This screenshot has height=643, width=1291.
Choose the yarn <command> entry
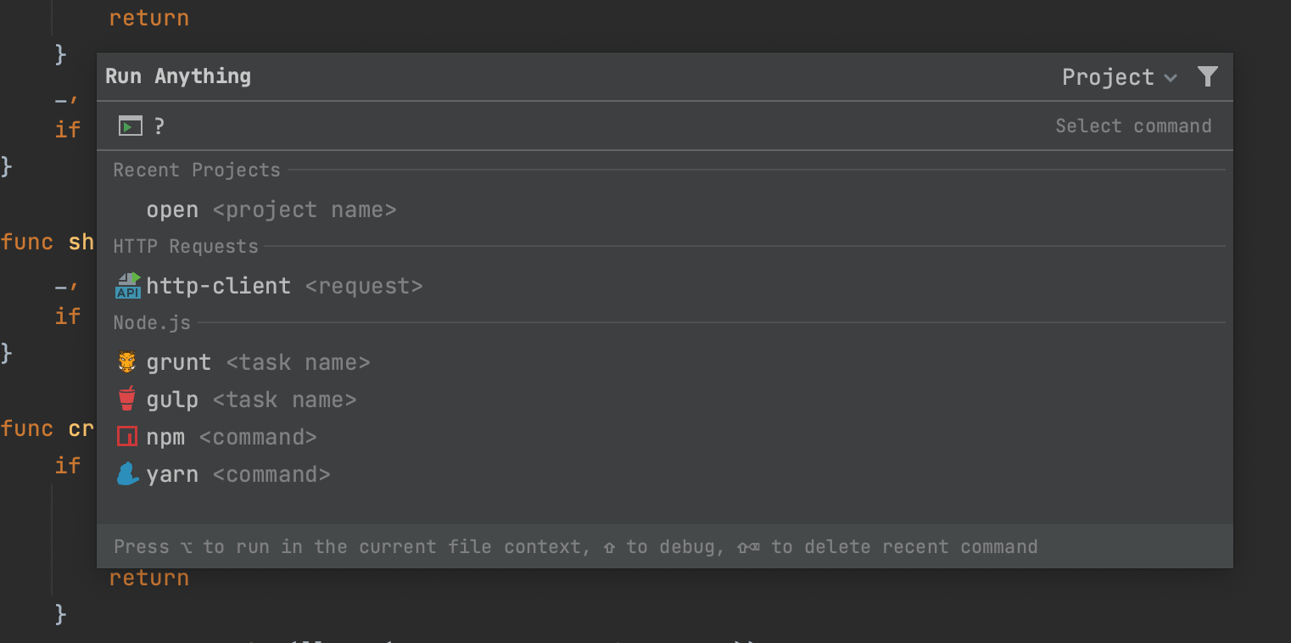point(238,474)
